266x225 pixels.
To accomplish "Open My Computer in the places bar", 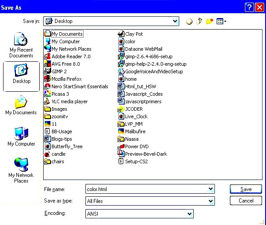I will tap(21, 137).
